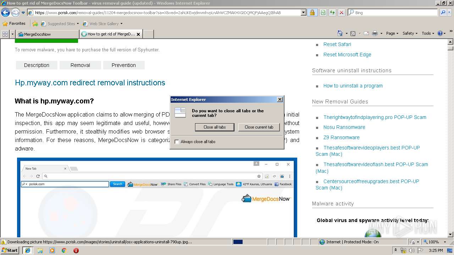454x255 pixels.
Task: Show Quick Tabs grid view
Action: (x=5, y=34)
